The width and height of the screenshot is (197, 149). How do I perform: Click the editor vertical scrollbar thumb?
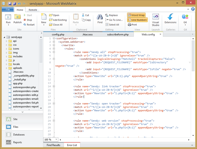193,56
